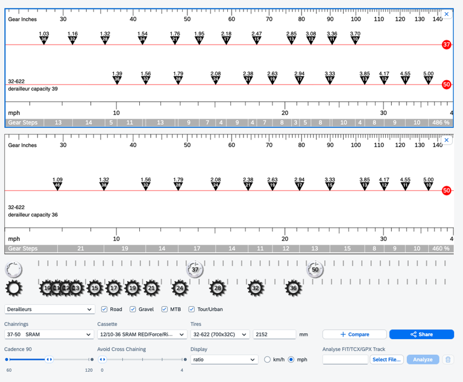Select the 28-tooth cassette sprocket
The width and height of the screenshot is (463, 382).
point(218,288)
